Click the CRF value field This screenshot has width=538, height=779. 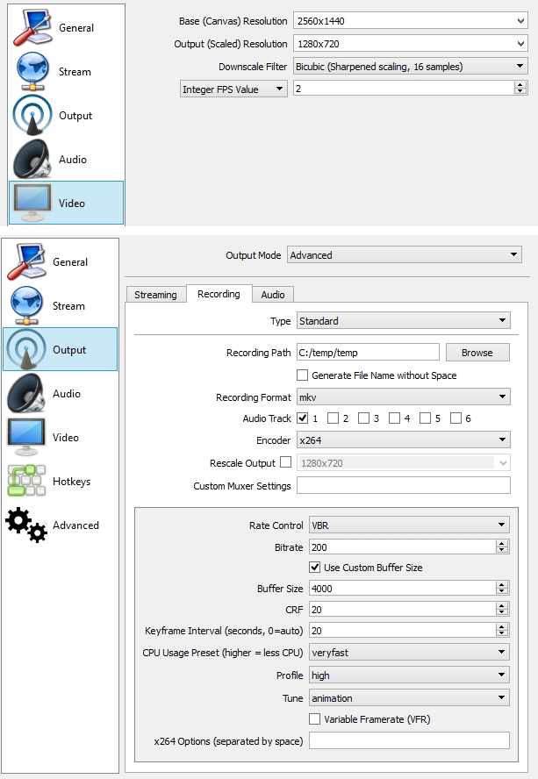coord(403,609)
